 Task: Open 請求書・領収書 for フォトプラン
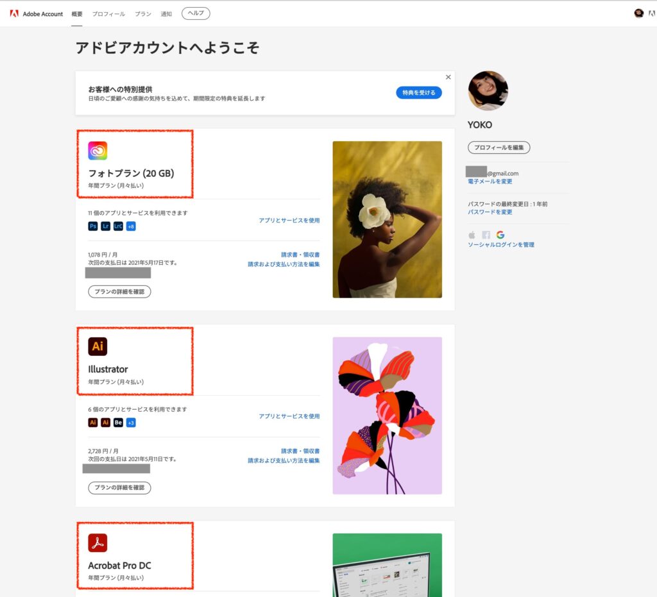tap(300, 255)
